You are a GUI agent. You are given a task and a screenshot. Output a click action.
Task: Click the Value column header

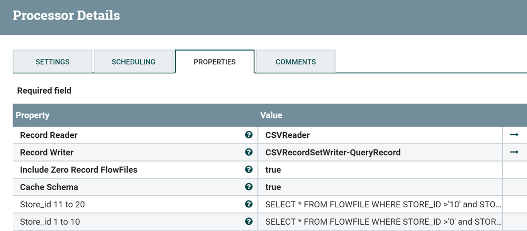(271, 115)
